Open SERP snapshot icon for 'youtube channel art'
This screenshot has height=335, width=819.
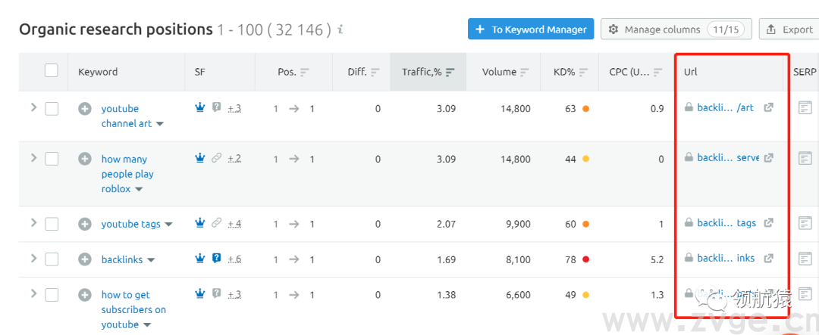pyautogui.click(x=805, y=108)
